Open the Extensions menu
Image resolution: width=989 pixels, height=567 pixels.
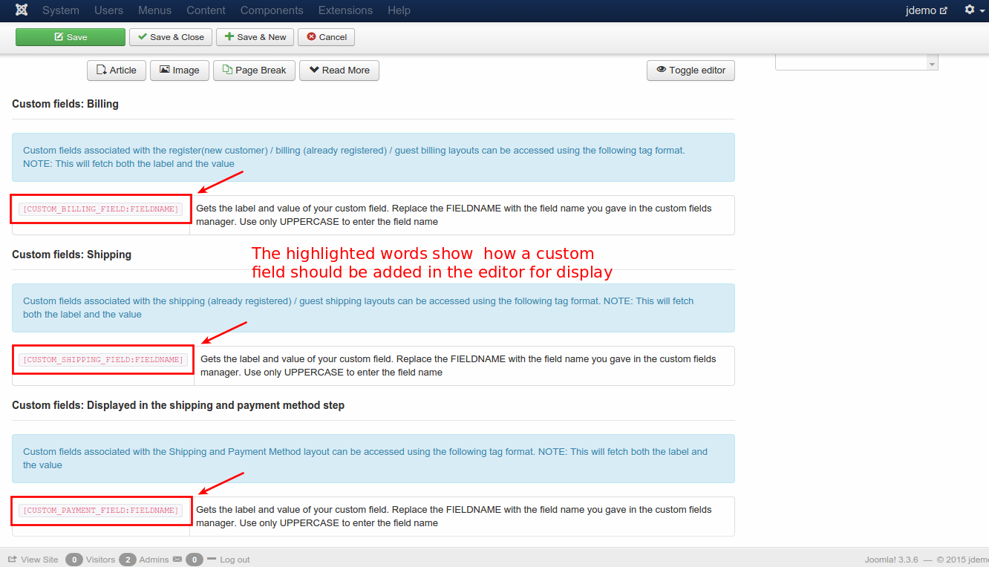pyautogui.click(x=345, y=10)
